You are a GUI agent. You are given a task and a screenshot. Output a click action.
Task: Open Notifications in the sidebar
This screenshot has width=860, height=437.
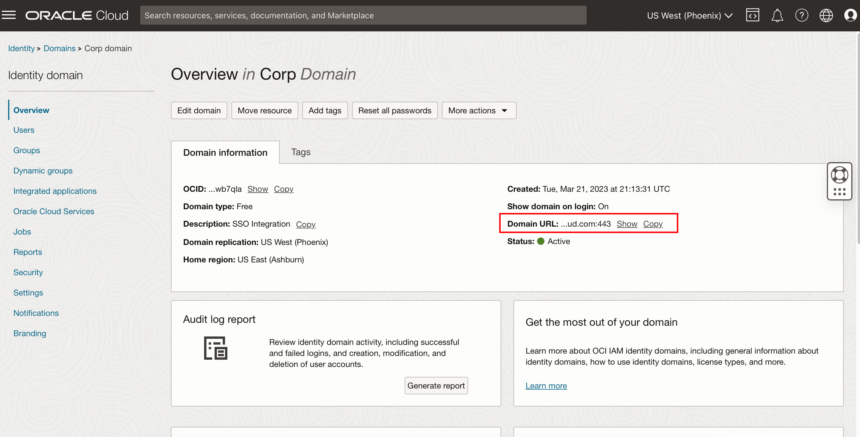[x=36, y=313]
